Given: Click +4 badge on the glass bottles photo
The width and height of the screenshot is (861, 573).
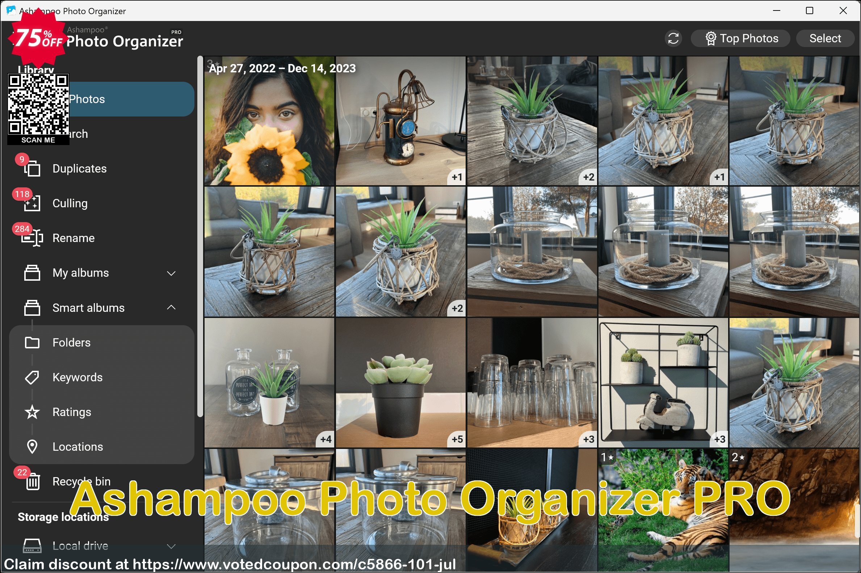Looking at the screenshot, I should 325,439.
